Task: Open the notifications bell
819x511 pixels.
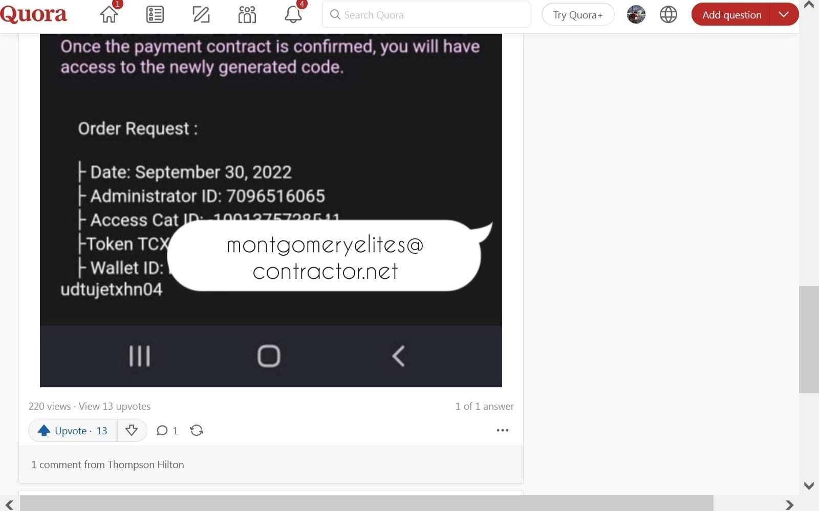Action: 293,14
